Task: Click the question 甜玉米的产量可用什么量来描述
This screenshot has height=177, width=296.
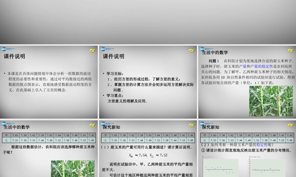Action: click(146, 147)
